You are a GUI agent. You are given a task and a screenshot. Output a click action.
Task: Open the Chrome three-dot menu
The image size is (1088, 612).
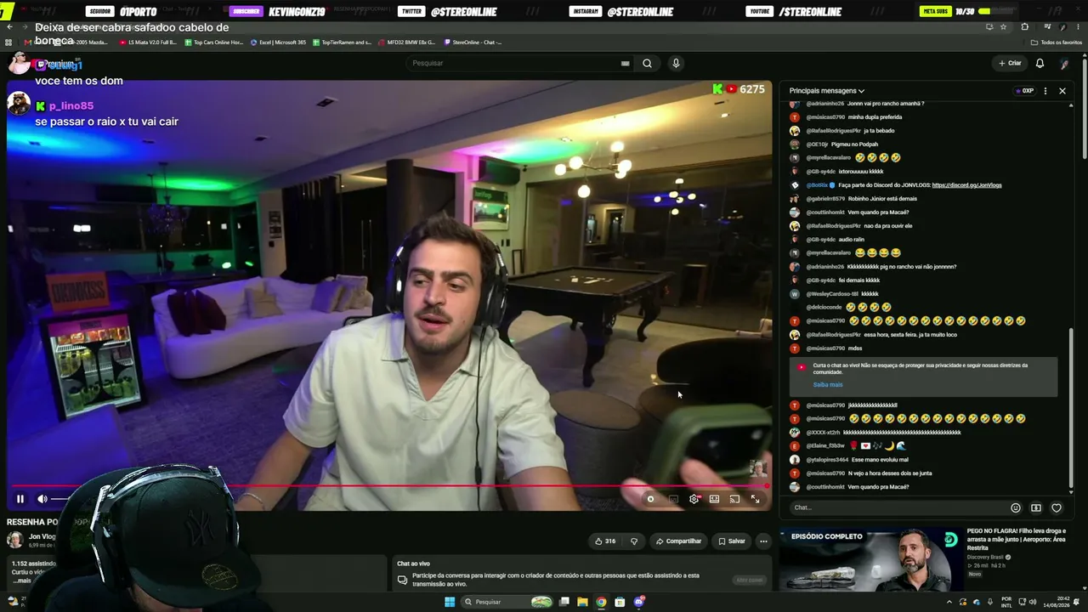click(1079, 26)
